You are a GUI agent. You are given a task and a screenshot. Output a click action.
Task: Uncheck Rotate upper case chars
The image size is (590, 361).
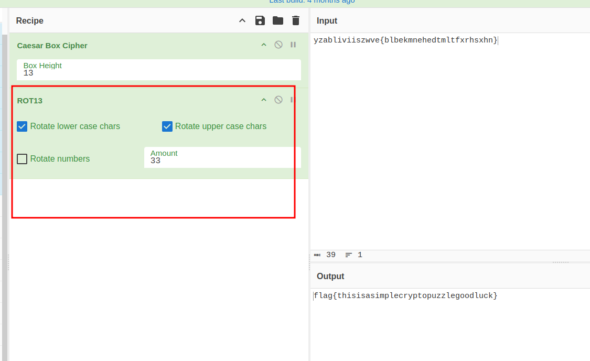point(167,126)
